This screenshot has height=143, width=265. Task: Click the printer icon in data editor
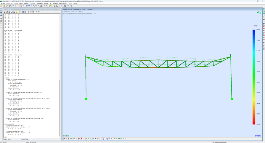click(x=19, y=12)
